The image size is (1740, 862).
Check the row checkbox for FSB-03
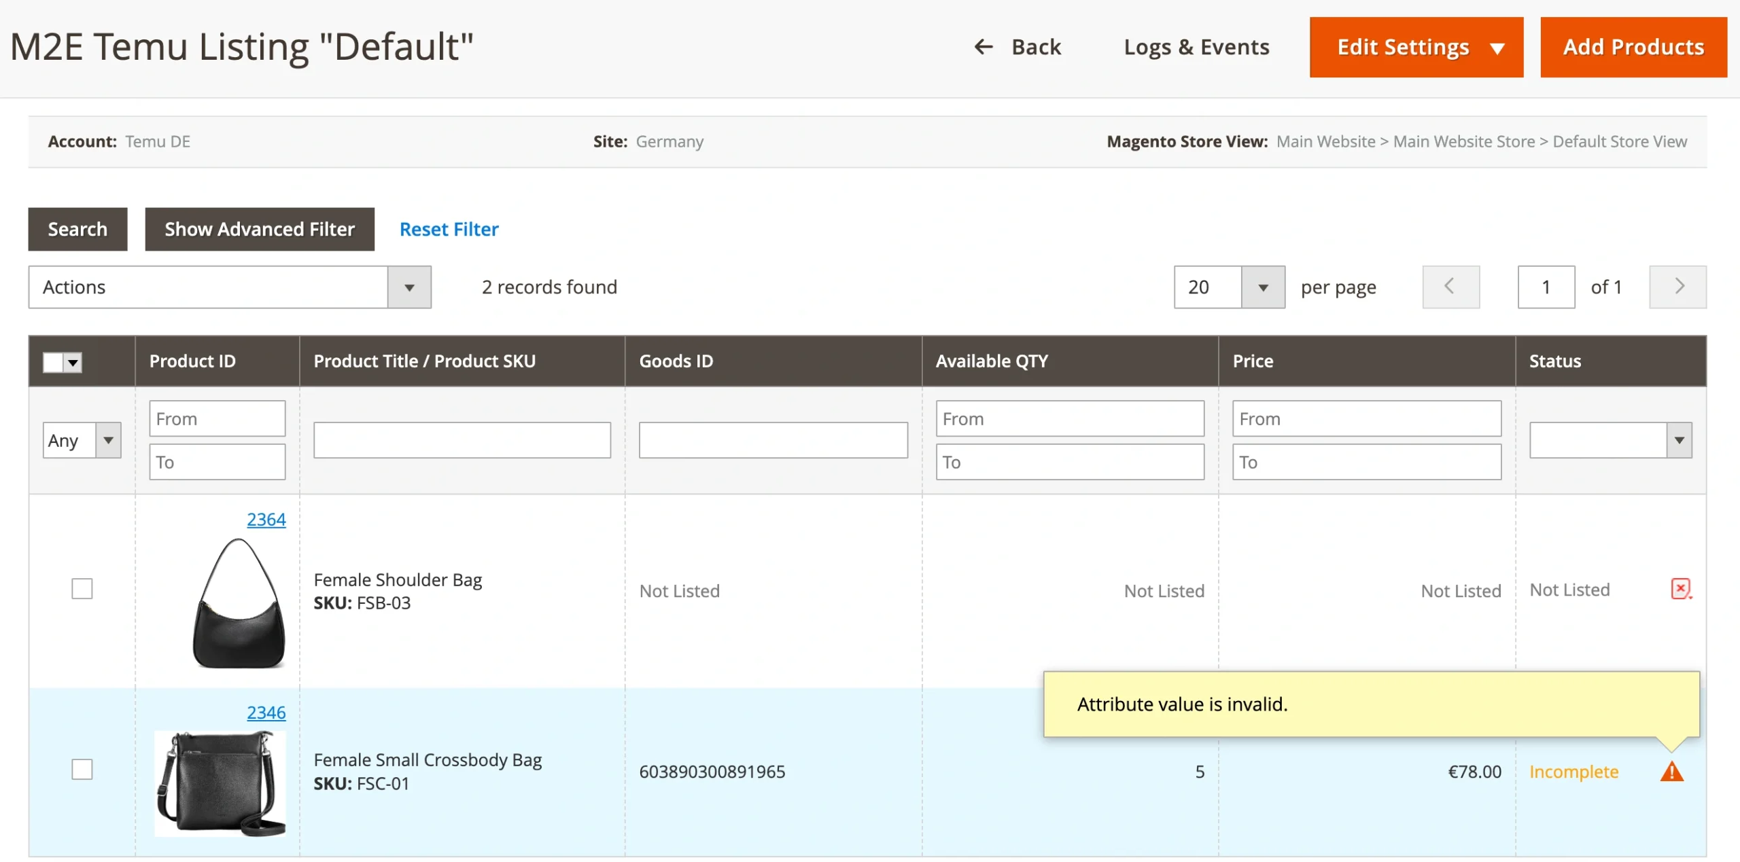pyautogui.click(x=82, y=589)
